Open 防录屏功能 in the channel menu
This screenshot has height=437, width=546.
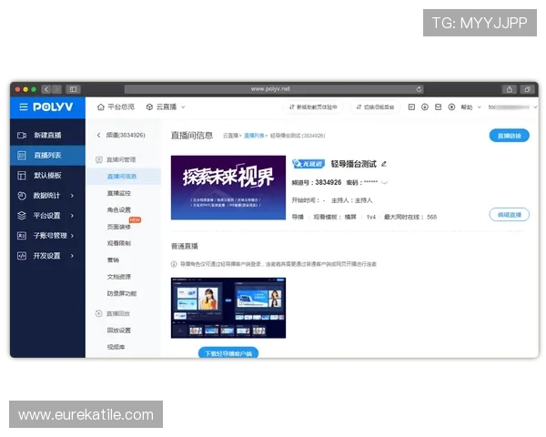tap(122, 293)
